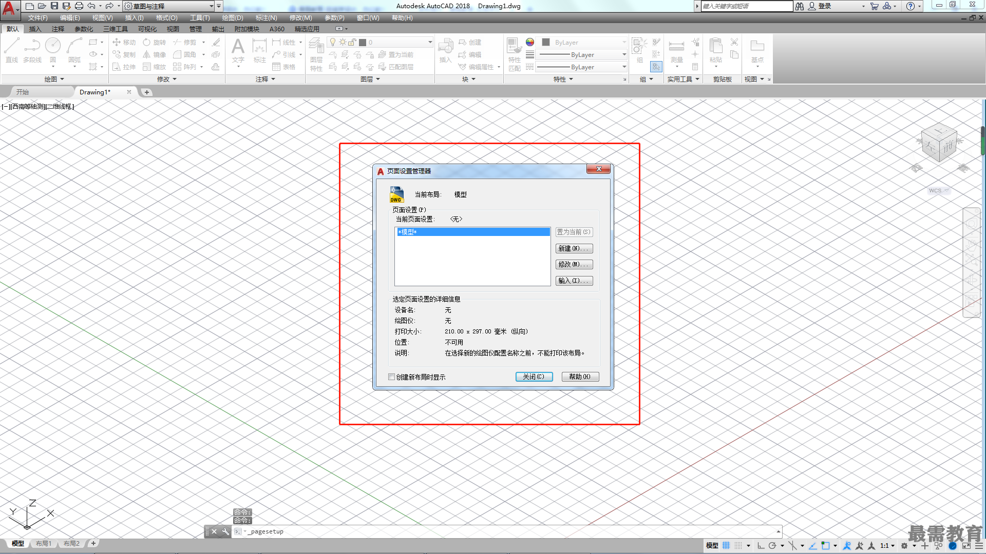The height and width of the screenshot is (554, 986).
Task: Click the Mirror (镜像) tool
Action: (155, 54)
